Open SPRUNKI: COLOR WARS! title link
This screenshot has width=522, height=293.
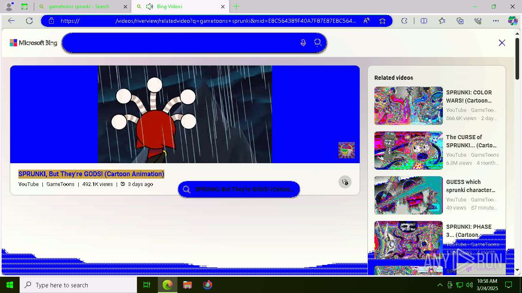point(469,96)
